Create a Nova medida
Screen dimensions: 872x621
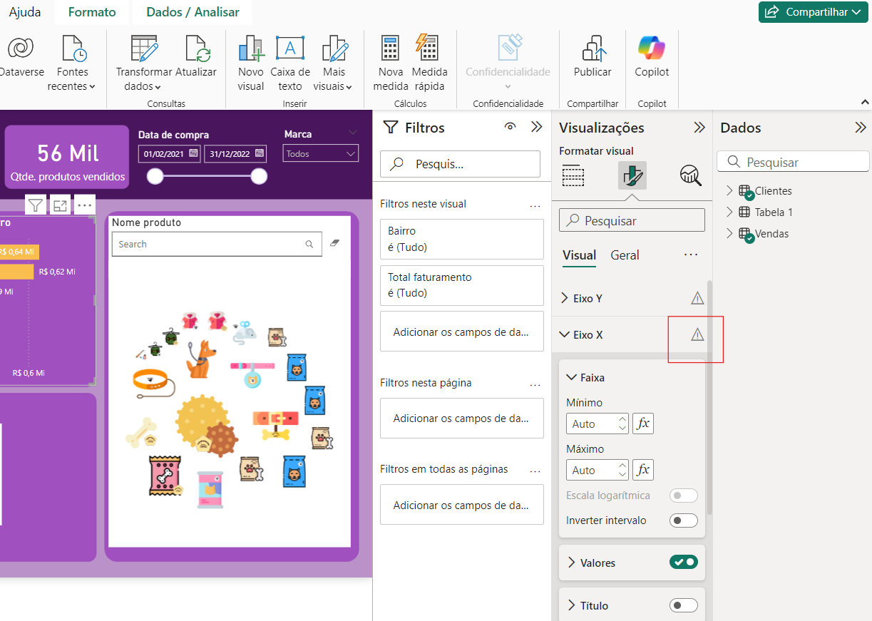click(390, 64)
